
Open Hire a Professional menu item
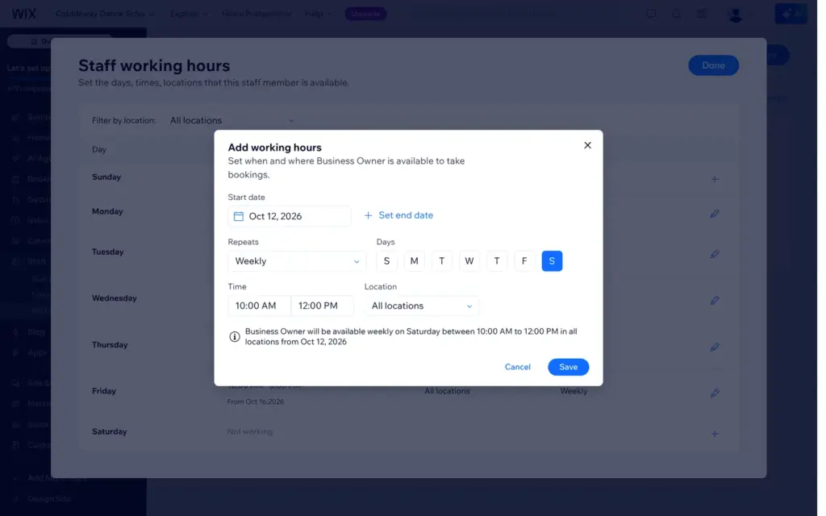pyautogui.click(x=257, y=14)
